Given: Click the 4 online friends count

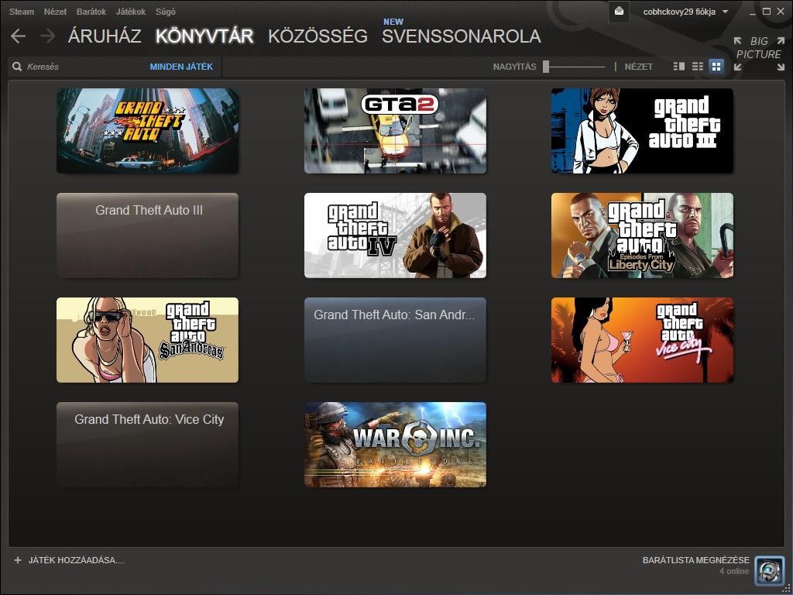Looking at the screenshot, I should [x=734, y=571].
